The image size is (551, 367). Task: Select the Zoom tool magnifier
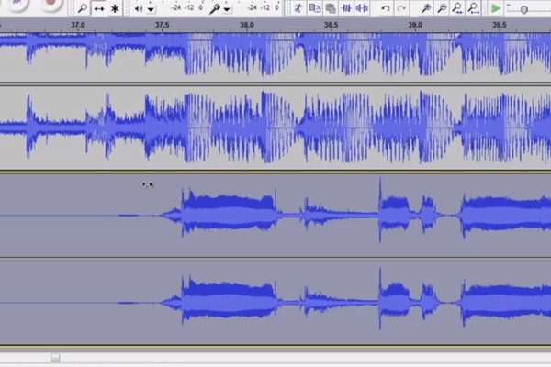coord(81,8)
